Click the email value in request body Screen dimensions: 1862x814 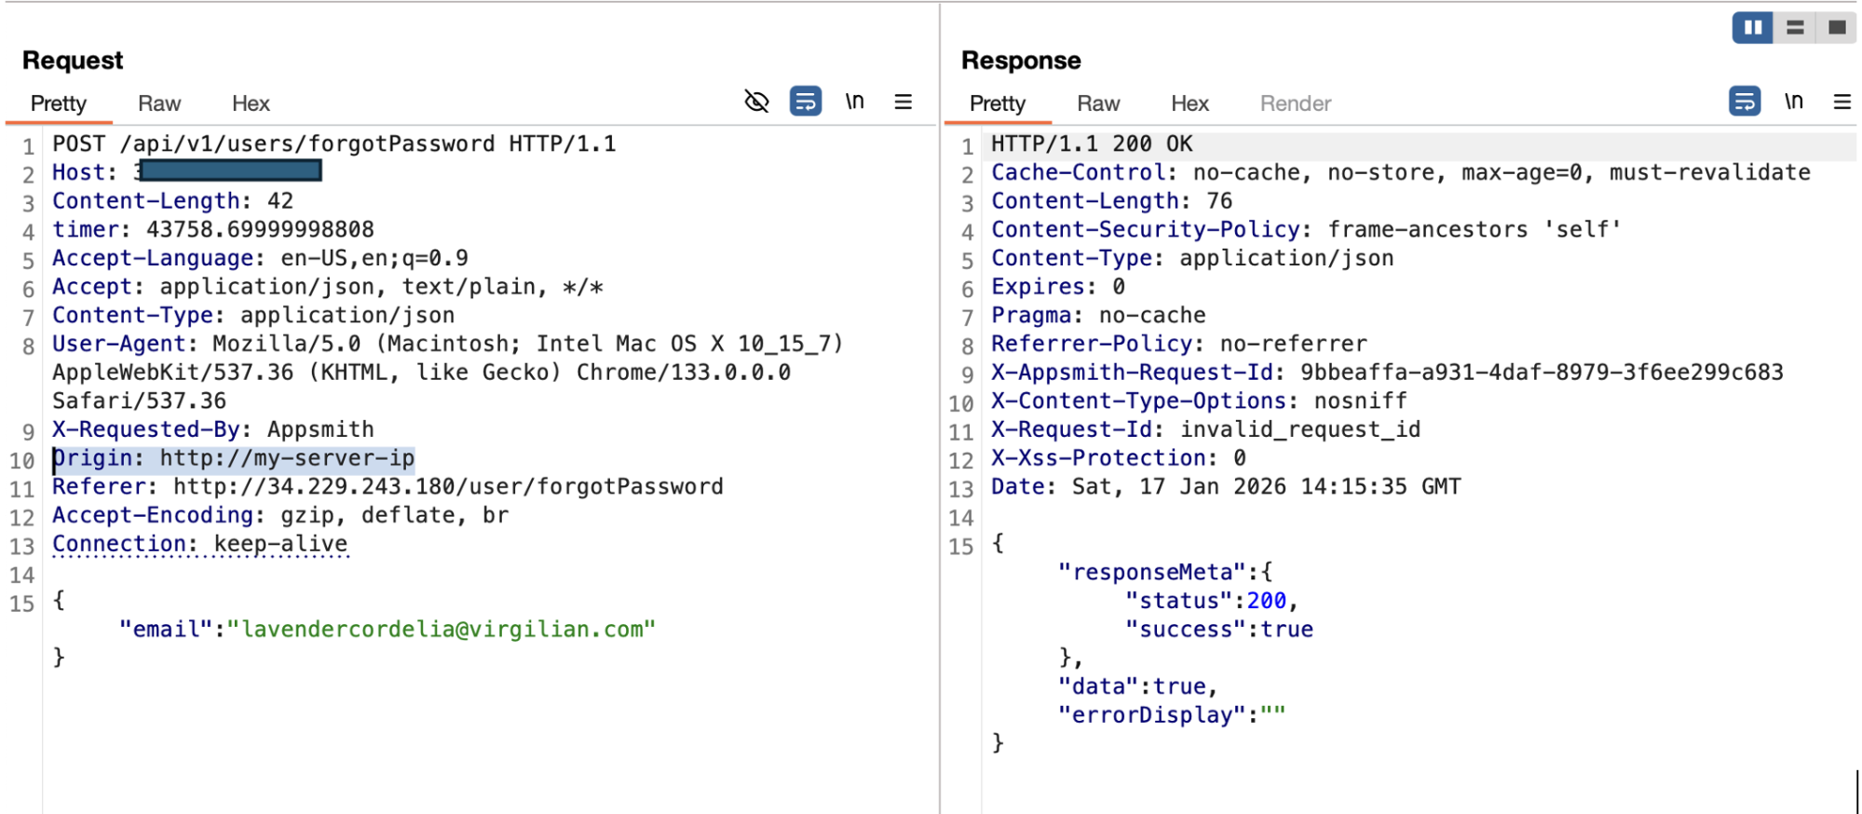[x=447, y=630]
